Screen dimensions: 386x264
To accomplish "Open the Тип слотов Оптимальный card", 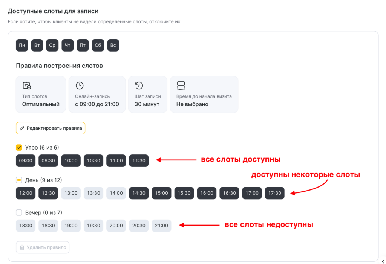I will (x=41, y=94).
